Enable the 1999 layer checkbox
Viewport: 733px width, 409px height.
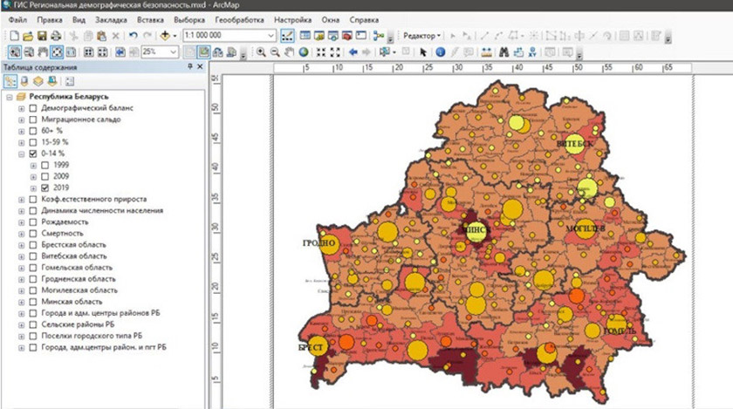coord(45,165)
